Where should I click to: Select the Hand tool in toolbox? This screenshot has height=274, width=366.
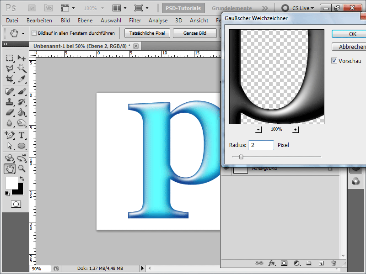click(10, 169)
